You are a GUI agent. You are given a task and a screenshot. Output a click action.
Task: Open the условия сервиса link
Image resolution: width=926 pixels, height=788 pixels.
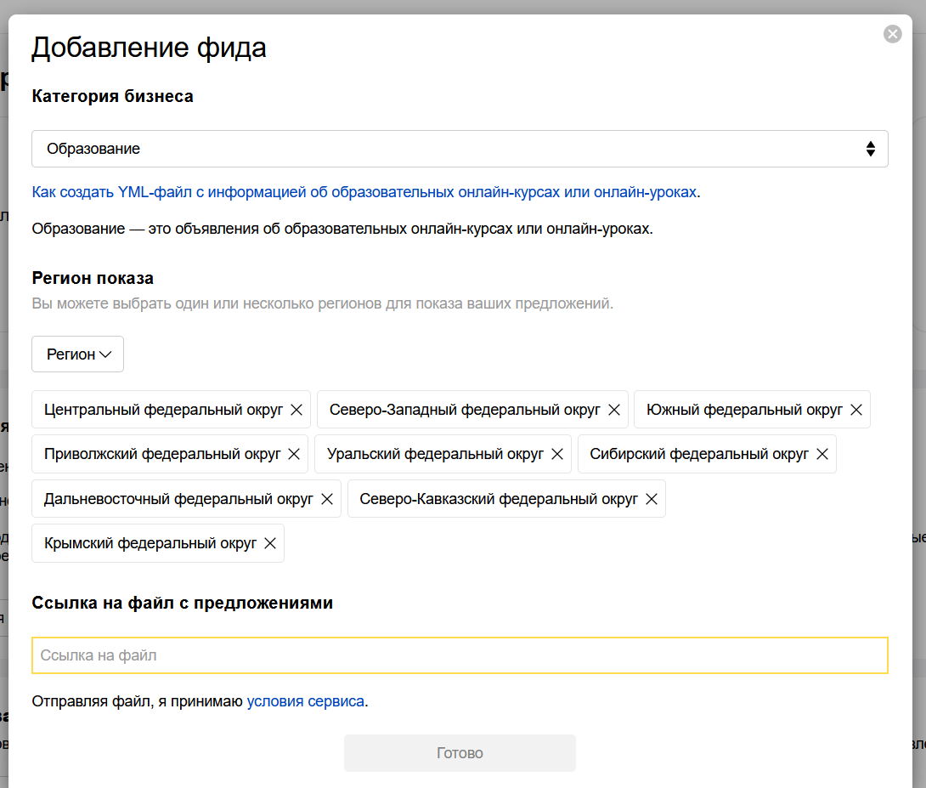pyautogui.click(x=305, y=701)
